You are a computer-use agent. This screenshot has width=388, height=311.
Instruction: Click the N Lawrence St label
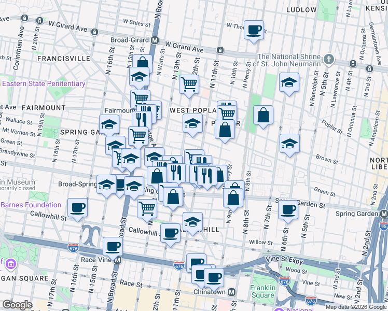point(336,90)
